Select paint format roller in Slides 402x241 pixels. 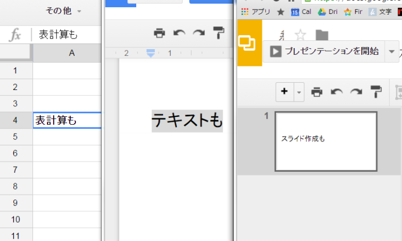click(x=376, y=92)
